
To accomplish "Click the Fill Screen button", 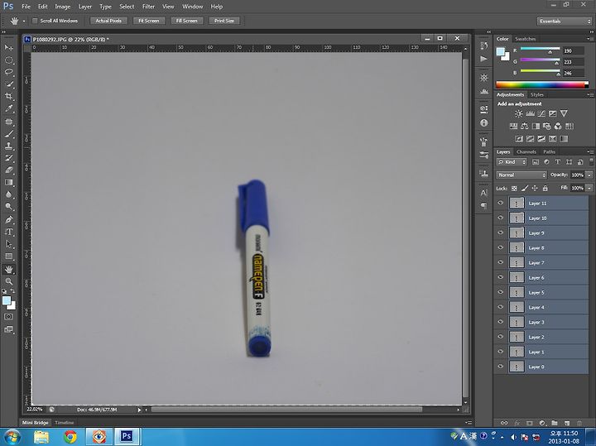I will 186,21.
